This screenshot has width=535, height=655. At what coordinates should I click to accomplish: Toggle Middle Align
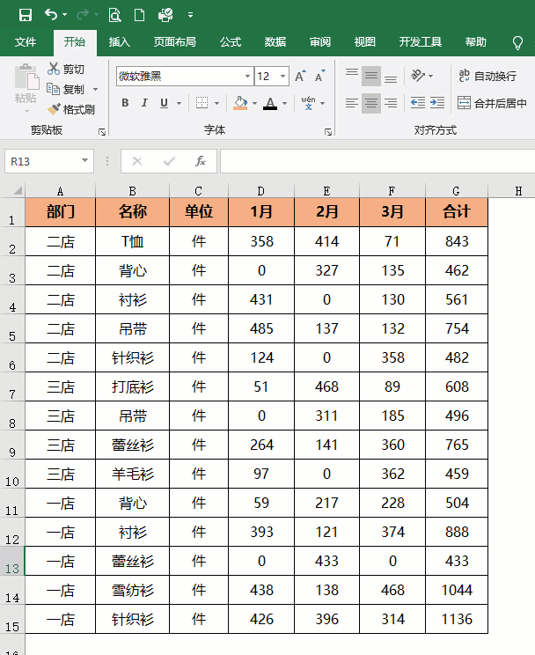coord(370,76)
